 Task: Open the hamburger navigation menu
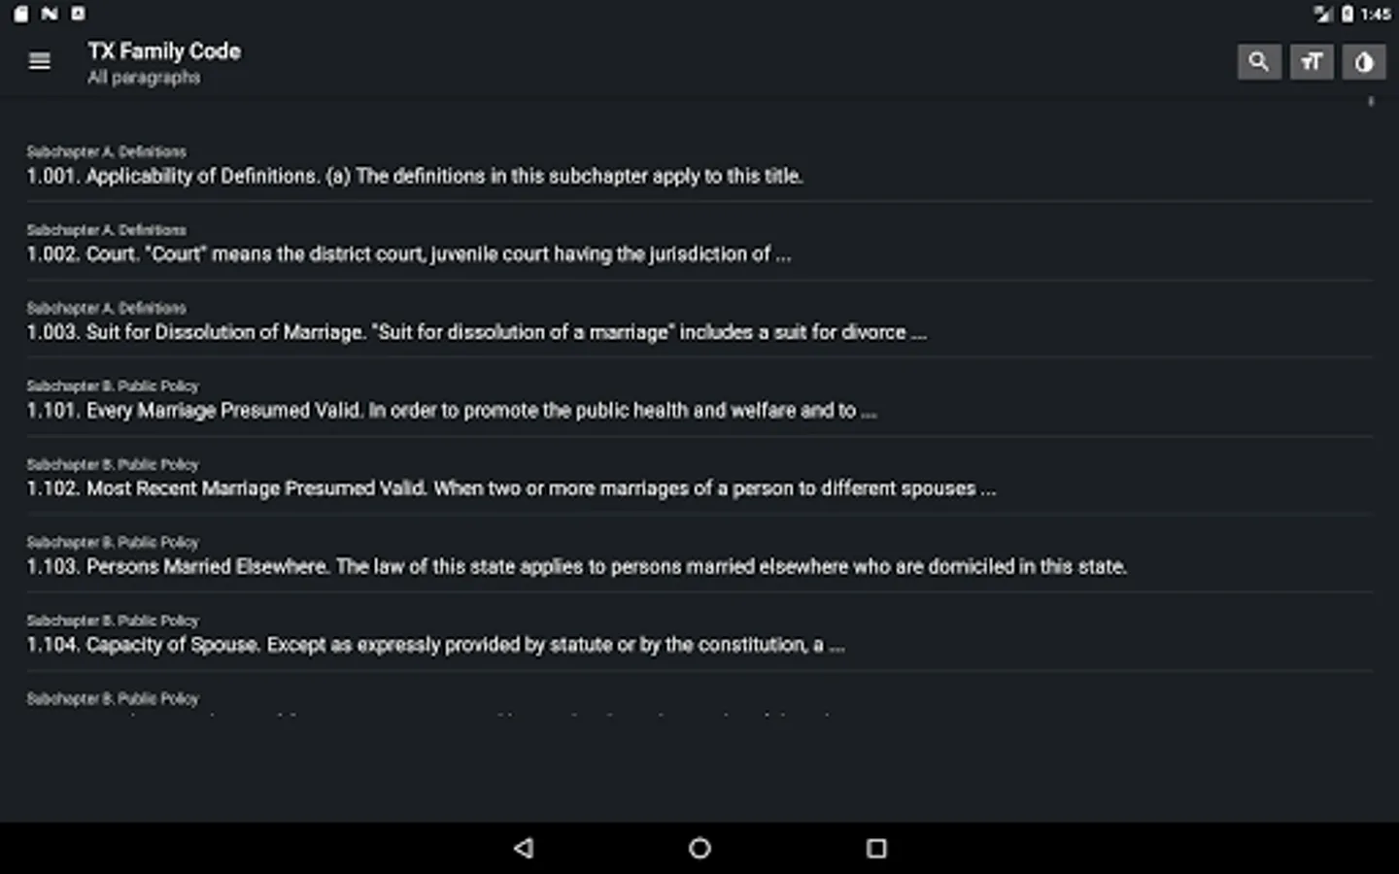click(40, 61)
